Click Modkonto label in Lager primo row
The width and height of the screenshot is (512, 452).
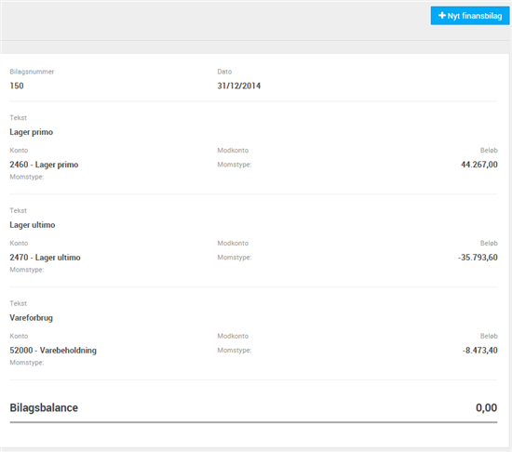tap(233, 151)
